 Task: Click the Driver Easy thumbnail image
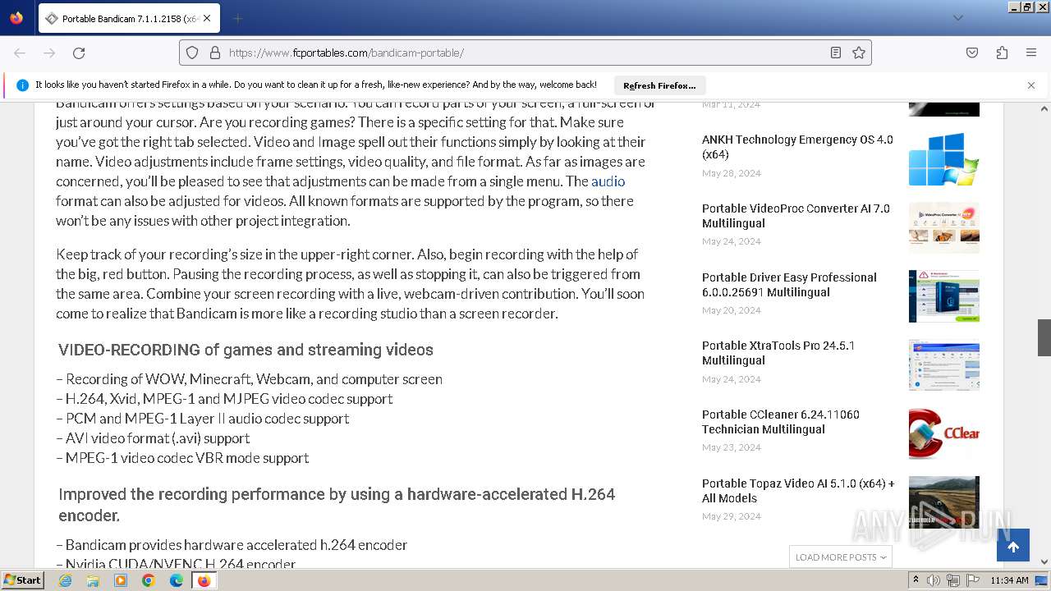(944, 296)
